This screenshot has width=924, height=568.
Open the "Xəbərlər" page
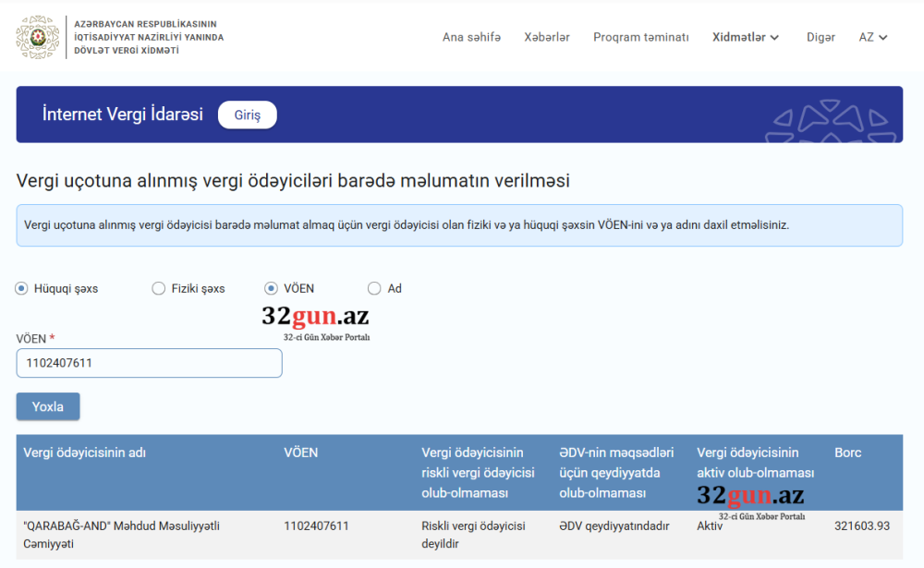(547, 37)
